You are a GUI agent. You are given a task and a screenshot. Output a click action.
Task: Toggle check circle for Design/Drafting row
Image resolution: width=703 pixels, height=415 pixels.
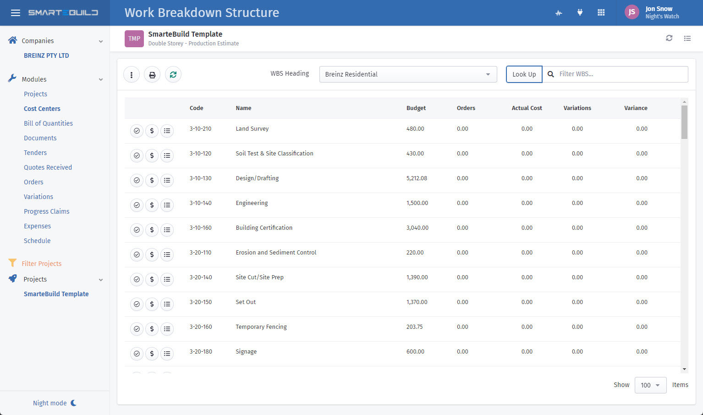pyautogui.click(x=137, y=180)
